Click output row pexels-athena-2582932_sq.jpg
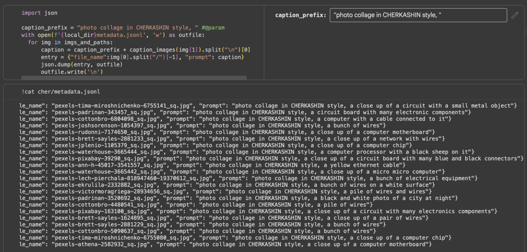Viewport: 527px width, 252px height. click(225, 244)
